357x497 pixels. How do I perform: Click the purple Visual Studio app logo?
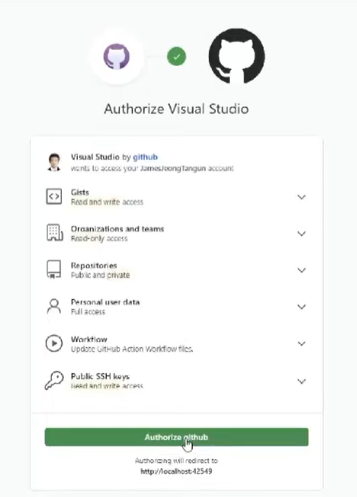tap(117, 56)
